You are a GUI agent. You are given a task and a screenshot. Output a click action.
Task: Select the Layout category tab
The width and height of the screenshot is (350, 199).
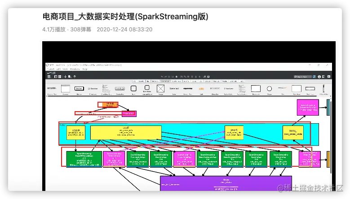(208, 81)
